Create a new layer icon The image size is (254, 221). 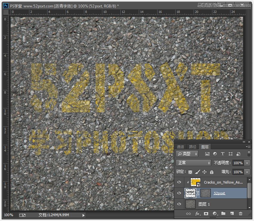[232, 214]
